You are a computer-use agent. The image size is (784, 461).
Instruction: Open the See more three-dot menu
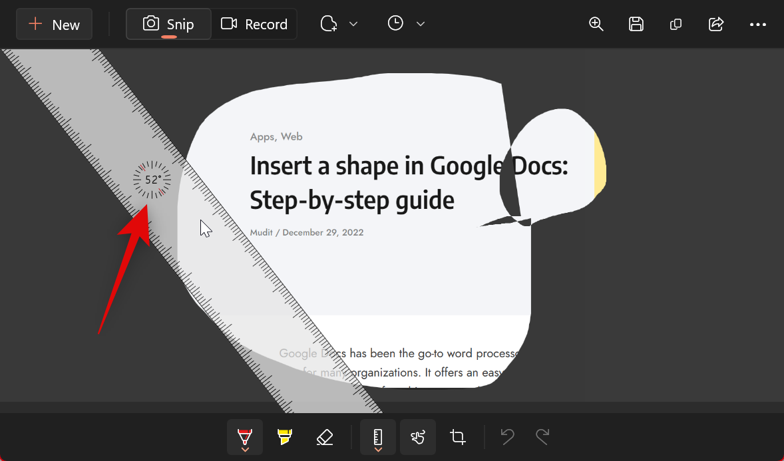click(x=758, y=25)
